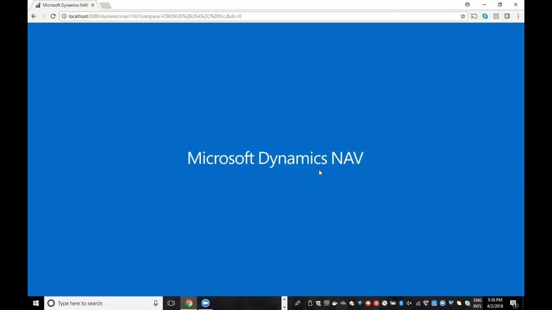Bookmark this page with the star icon

[463, 16]
